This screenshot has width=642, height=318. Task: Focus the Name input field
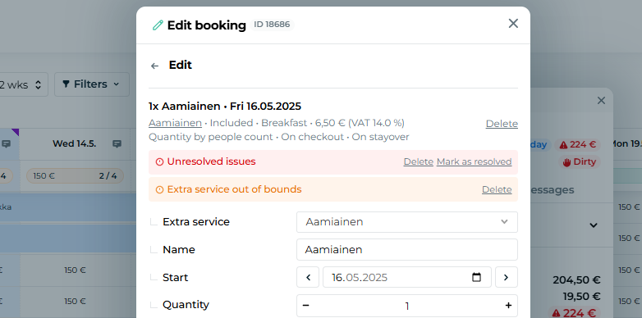click(407, 250)
